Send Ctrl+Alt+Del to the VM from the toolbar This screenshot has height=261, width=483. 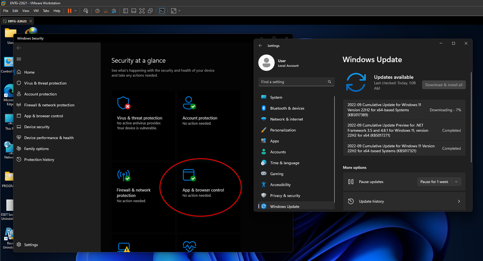[x=86, y=11]
